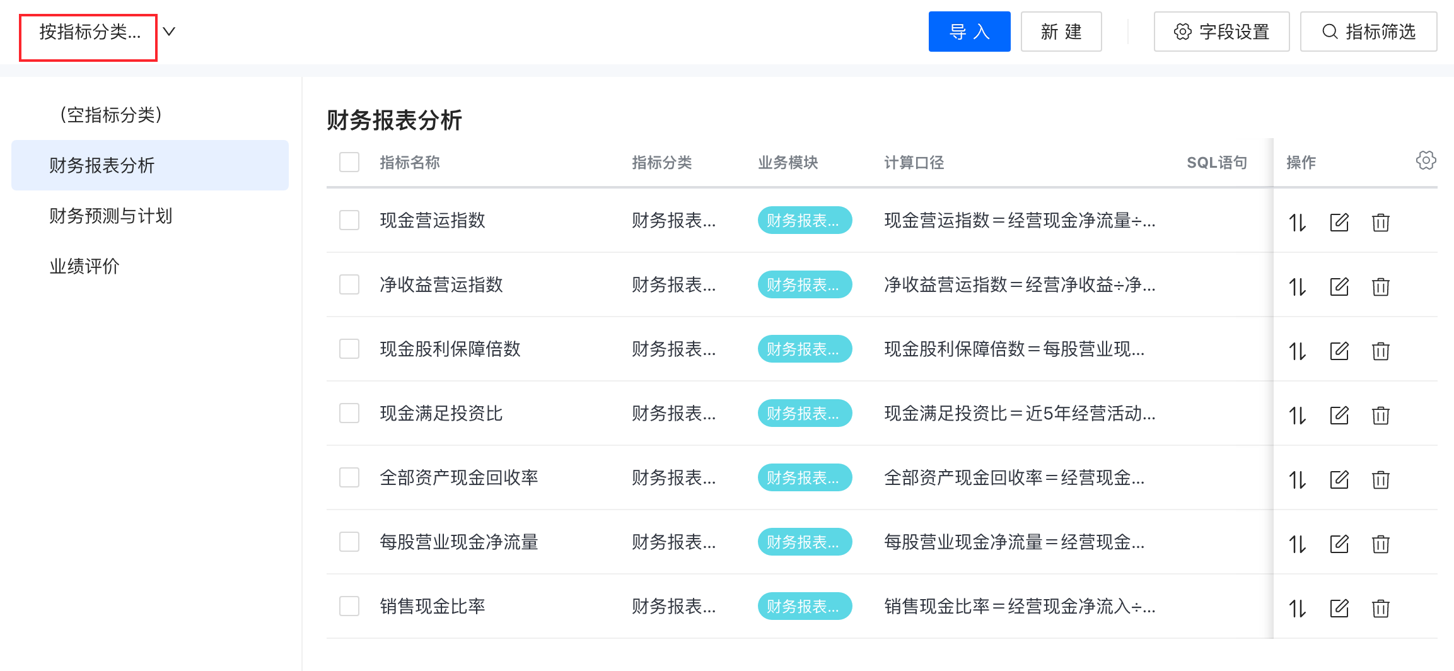Delete the 现金满足投资比 indicator
The height and width of the screenshot is (671, 1454).
(x=1381, y=415)
